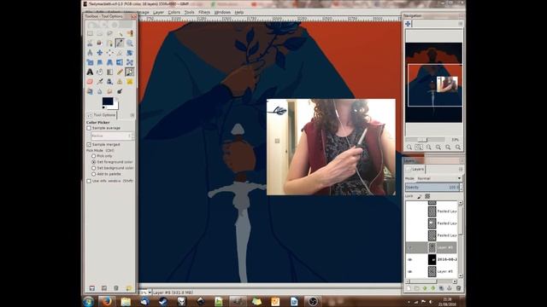Toggle lock alpha channel checker icon

tap(427, 196)
